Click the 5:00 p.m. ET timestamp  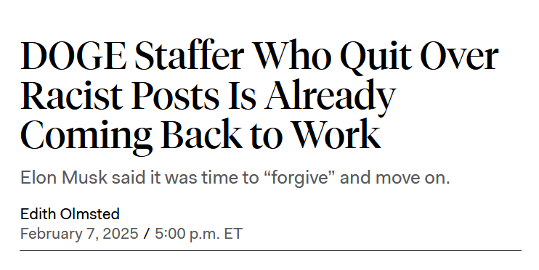coord(199,234)
